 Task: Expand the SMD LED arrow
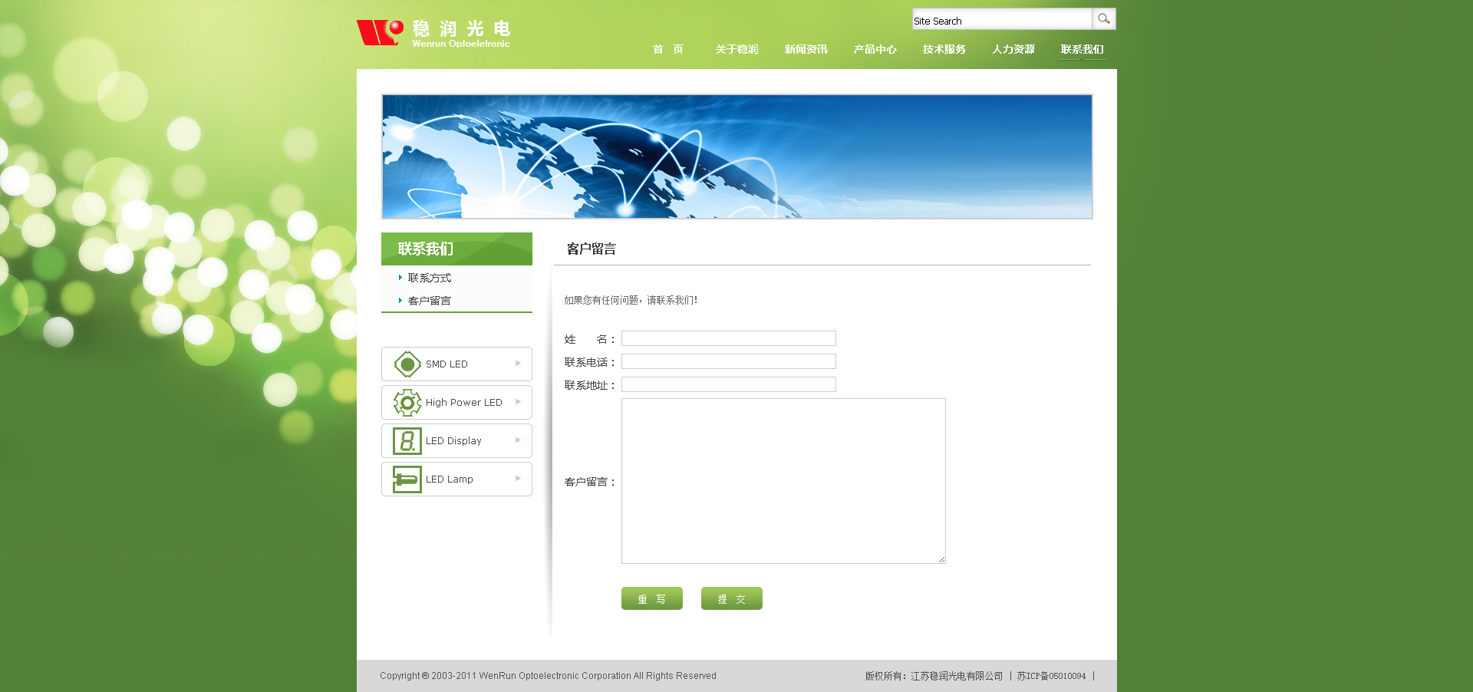pos(518,364)
